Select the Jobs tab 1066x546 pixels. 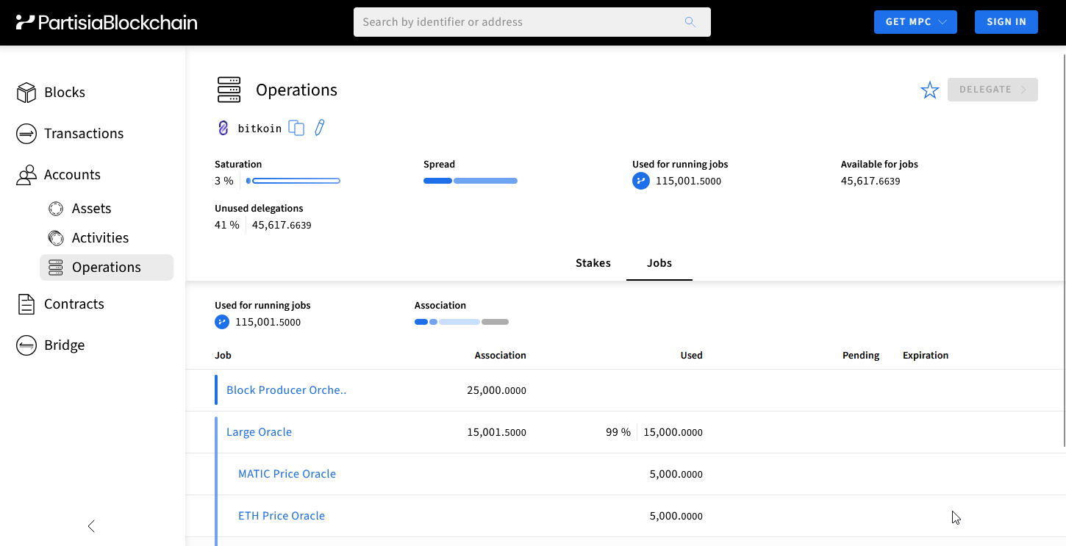[659, 263]
